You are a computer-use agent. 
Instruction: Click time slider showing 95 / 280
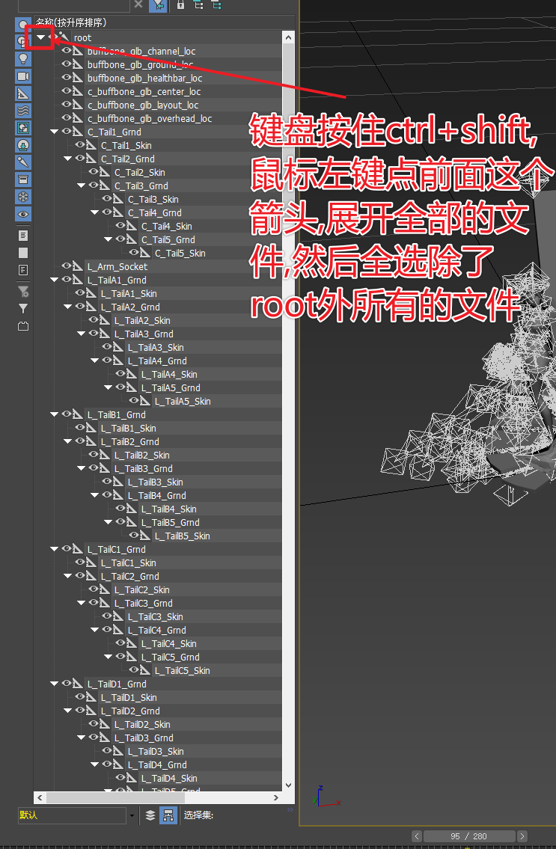(468, 836)
